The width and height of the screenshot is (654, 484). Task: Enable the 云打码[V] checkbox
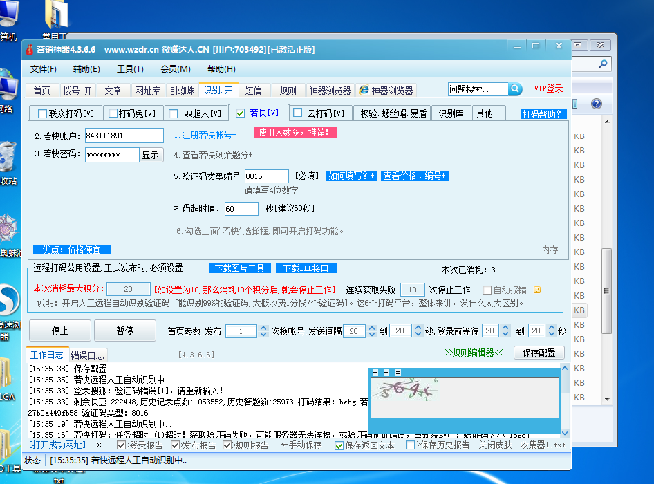tap(296, 113)
